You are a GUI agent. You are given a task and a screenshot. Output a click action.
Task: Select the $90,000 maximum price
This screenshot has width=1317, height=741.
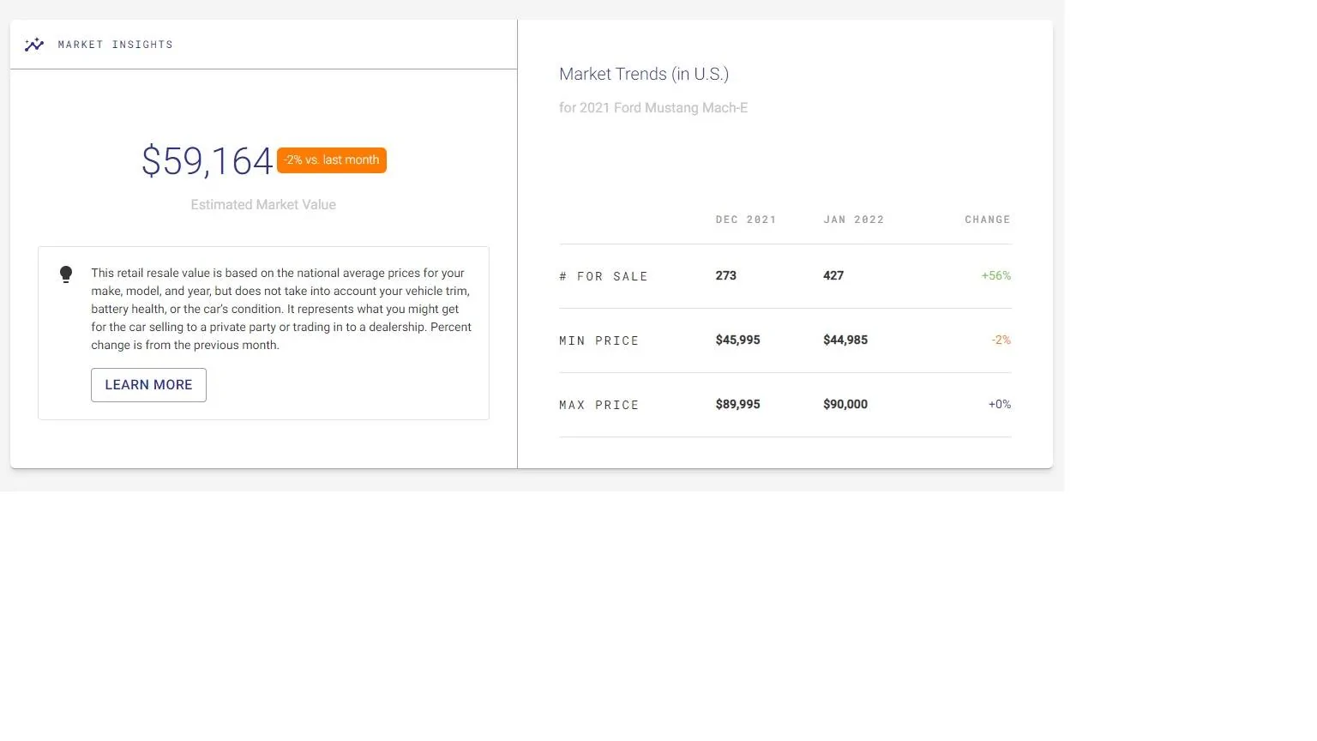845,405
